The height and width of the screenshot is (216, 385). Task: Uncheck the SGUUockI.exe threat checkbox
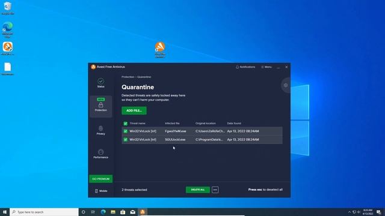pos(126,140)
